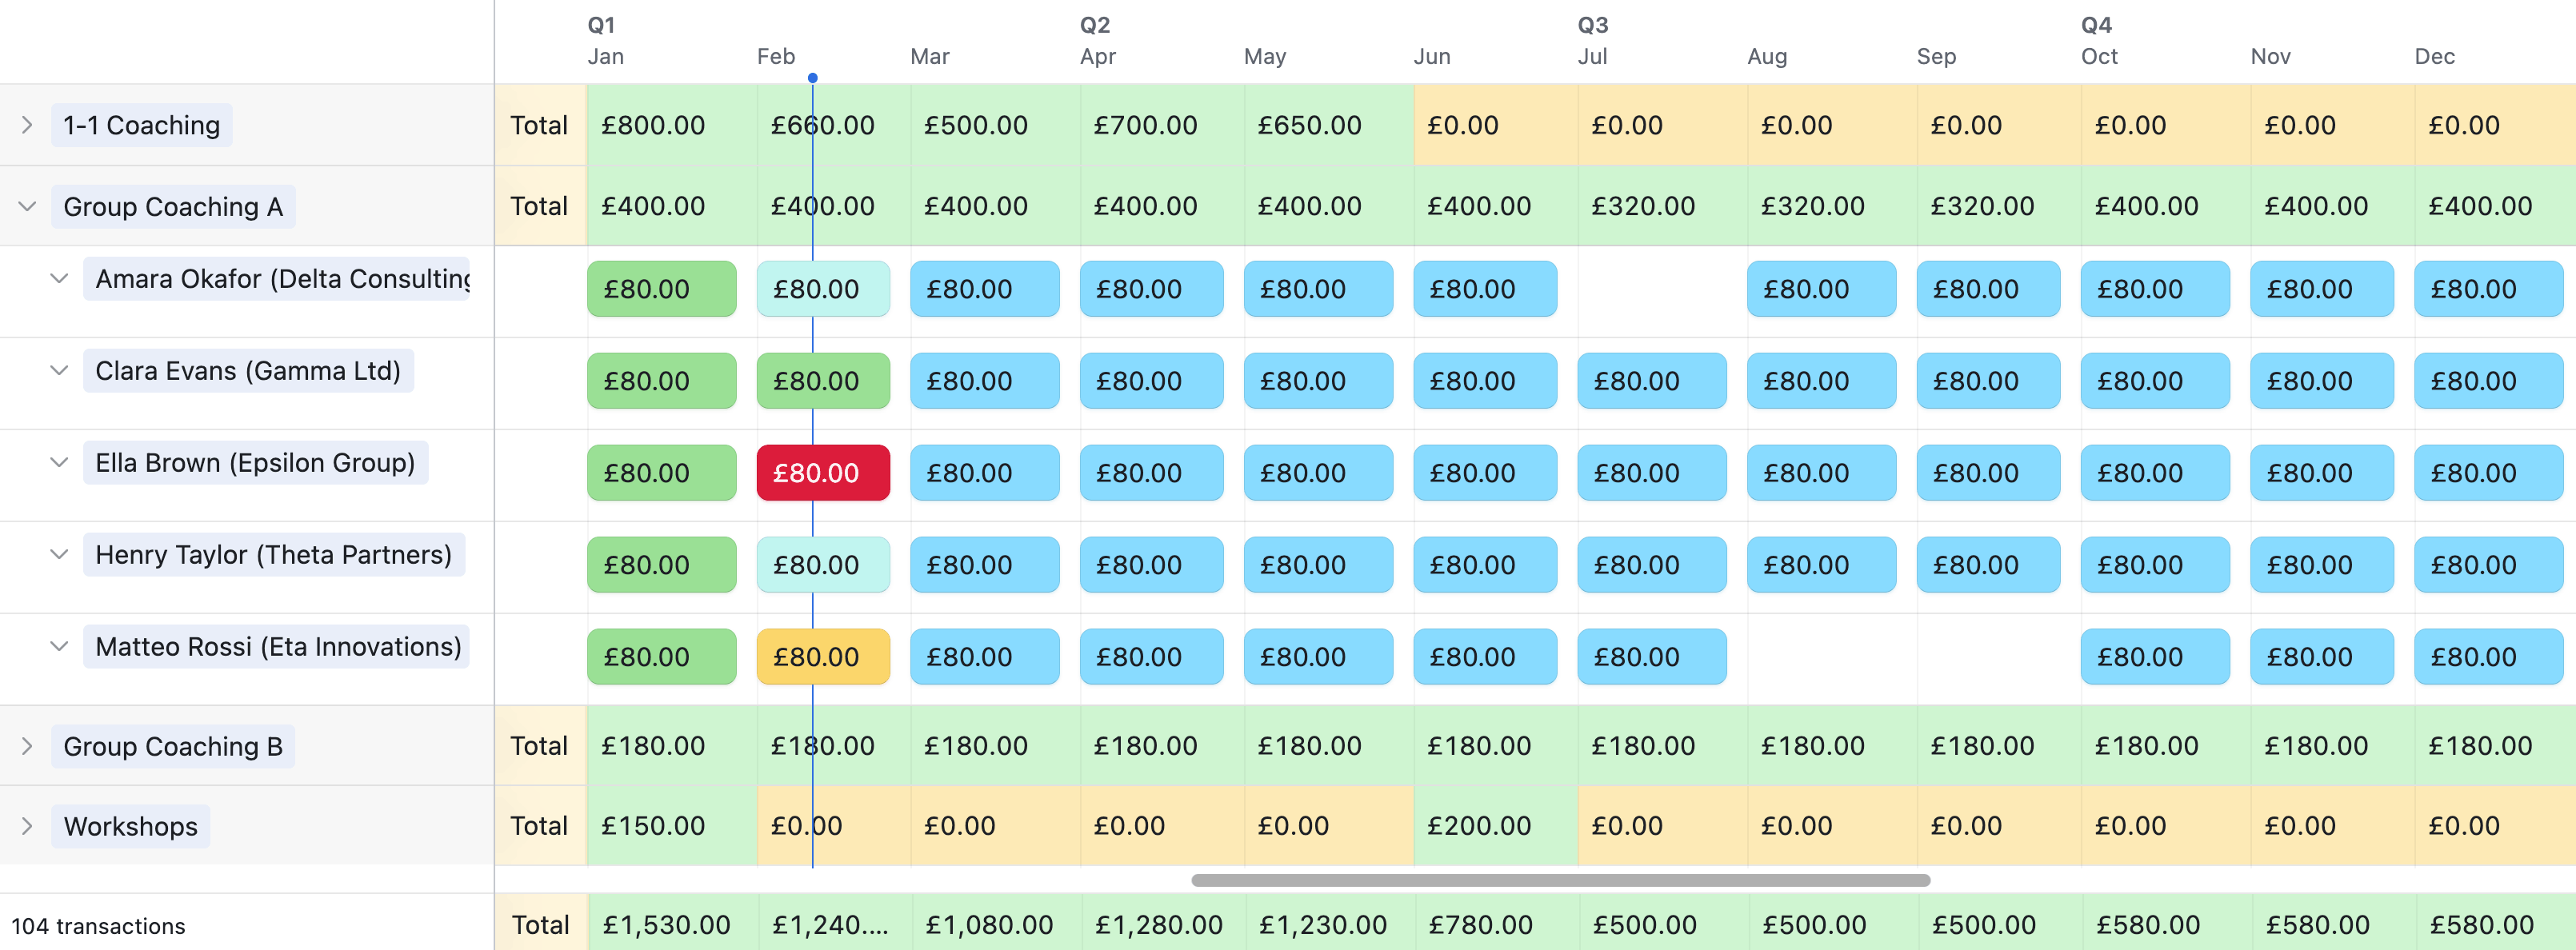Select the yellow February cell for Matteo Rossi
Viewport: 2576px width, 950px height.
pyautogui.click(x=823, y=657)
